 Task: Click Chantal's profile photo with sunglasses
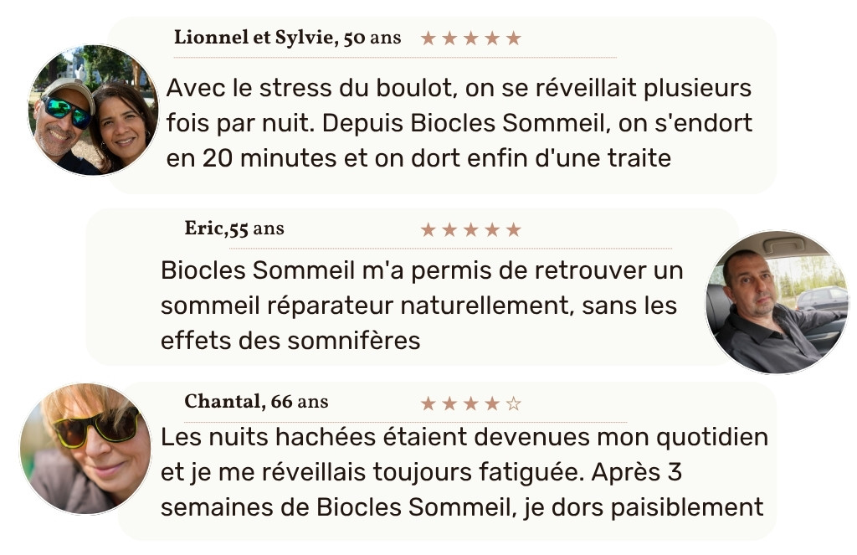pos(85,449)
